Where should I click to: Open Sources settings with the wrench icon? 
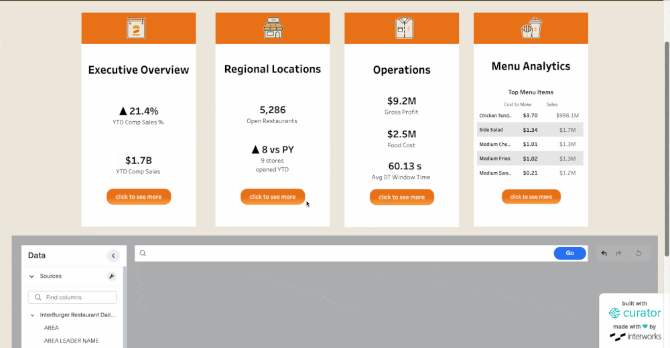111,276
